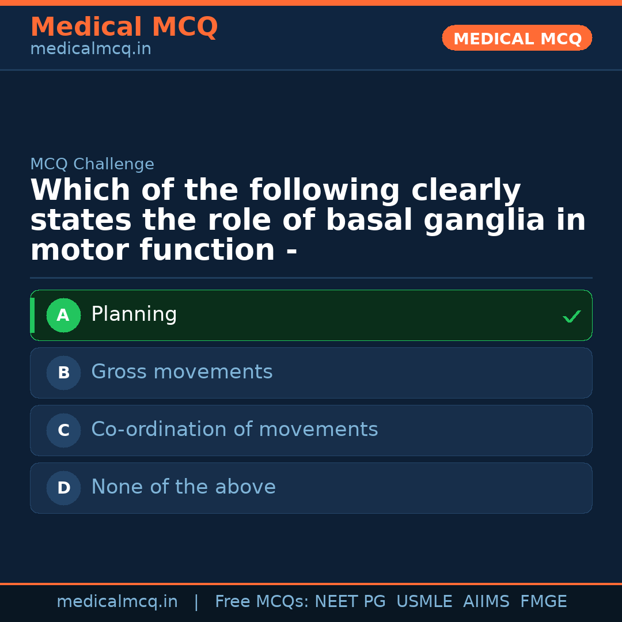This screenshot has height=622, width=622.
Task: Click the question text about basal ganglia
Action: pos(308,219)
